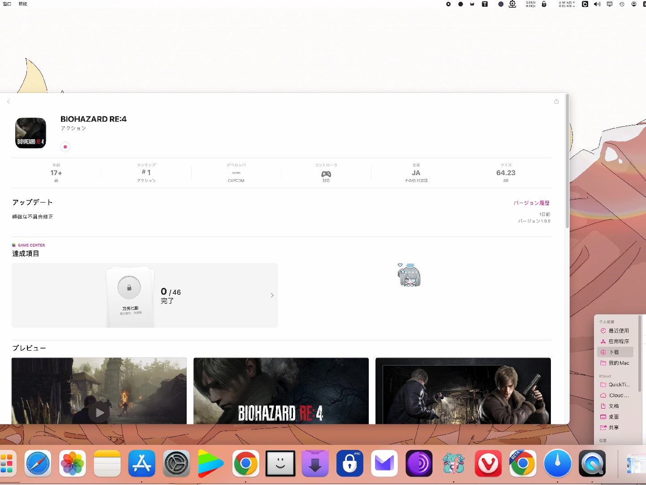The image size is (646, 485).
Task: Open Photos from the Dock
Action: click(x=73, y=463)
